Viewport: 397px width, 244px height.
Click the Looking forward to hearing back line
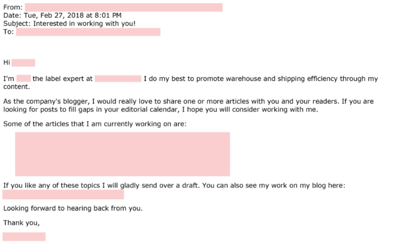pyautogui.click(x=73, y=209)
